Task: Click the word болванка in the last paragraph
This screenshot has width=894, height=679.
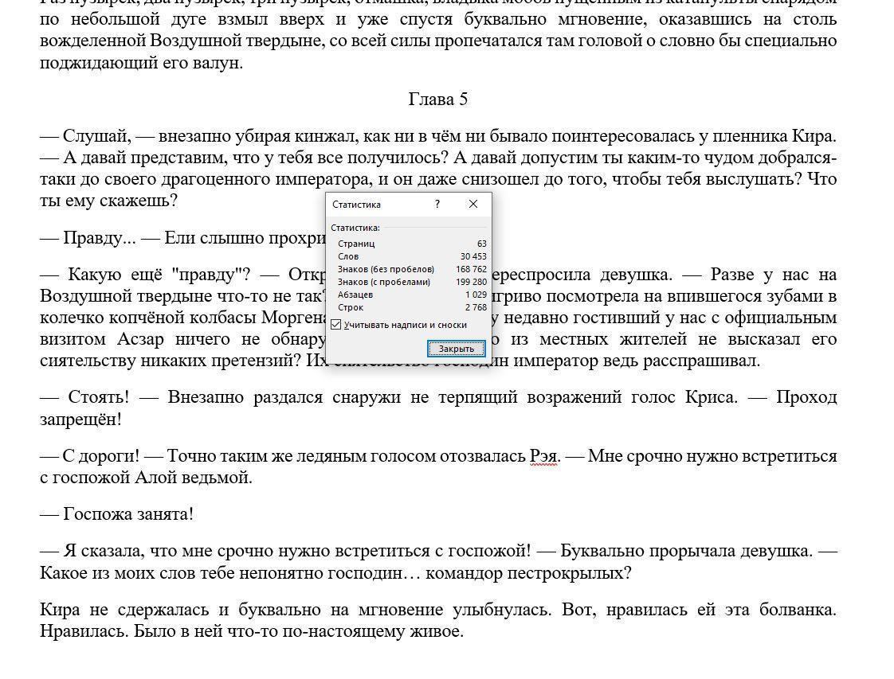Action: pos(801,610)
